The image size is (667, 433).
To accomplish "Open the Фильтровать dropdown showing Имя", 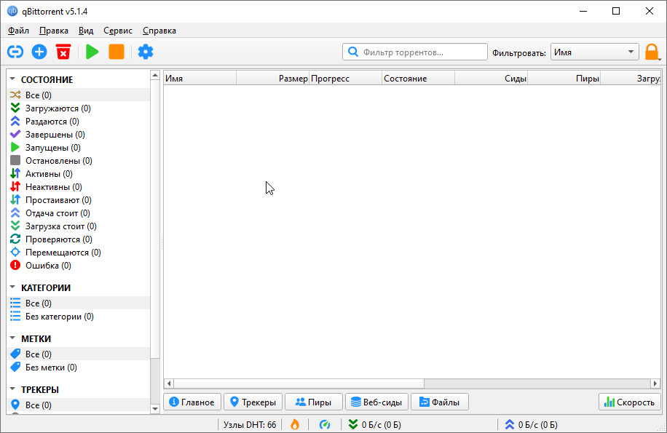I will pyautogui.click(x=593, y=52).
